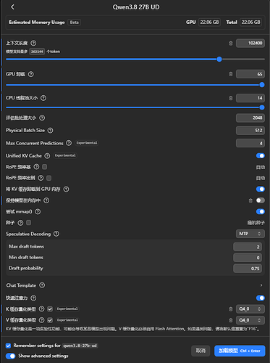
Task: Show help for 评估批处理大小
Action: click(42, 118)
